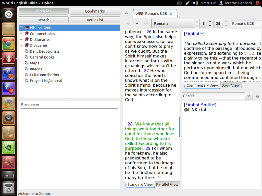Screen dimensions: 262x196
Task: Decrease the verse number arrow
Action: [226, 26]
